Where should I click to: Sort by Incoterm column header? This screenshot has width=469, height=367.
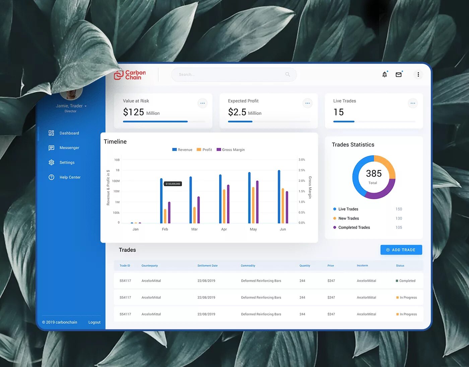click(x=362, y=266)
